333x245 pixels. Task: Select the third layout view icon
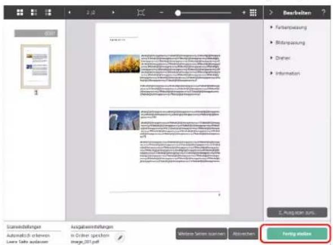click(x=48, y=12)
